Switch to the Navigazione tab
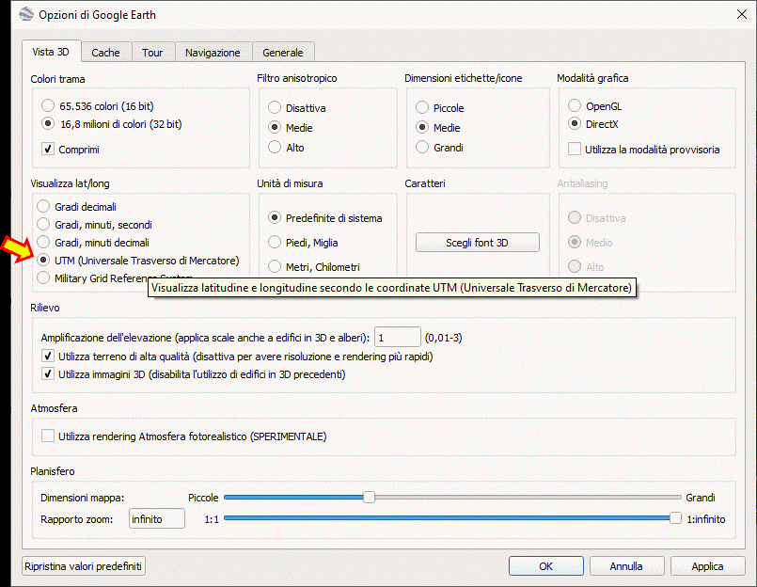The height and width of the screenshot is (587, 757). coord(213,53)
